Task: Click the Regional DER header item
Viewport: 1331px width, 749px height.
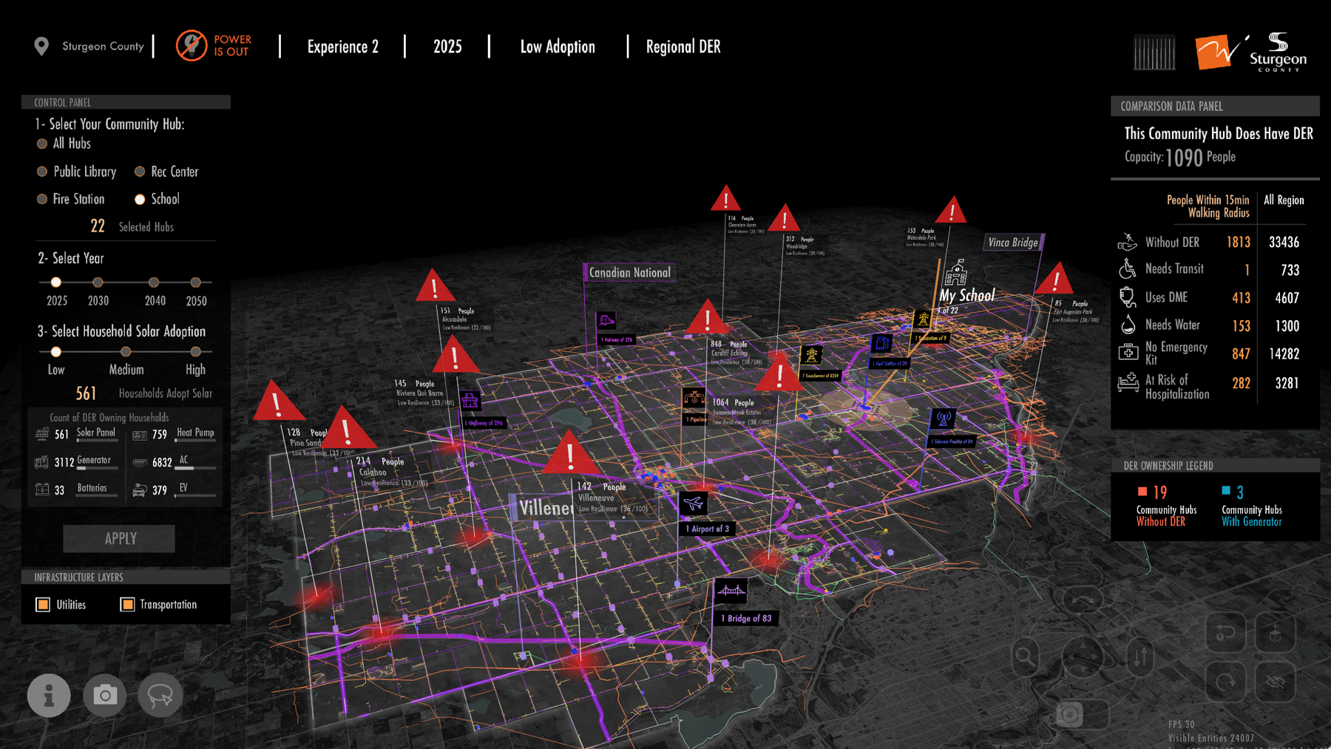Action: [683, 47]
